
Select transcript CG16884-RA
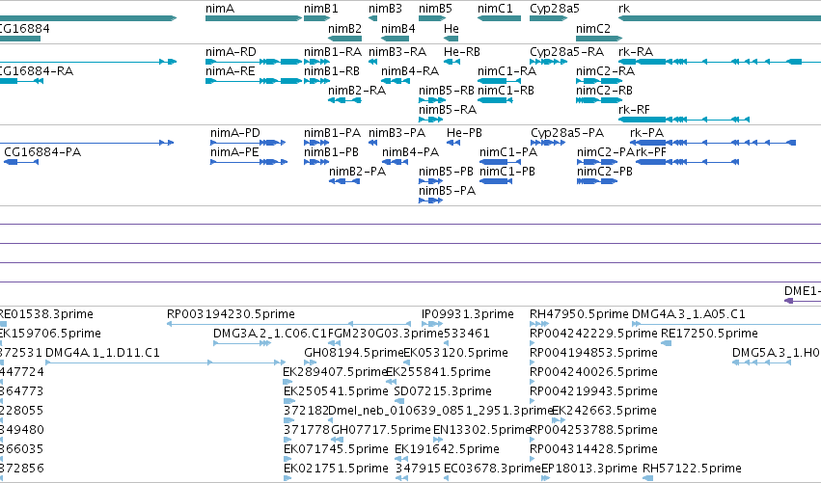point(21,81)
